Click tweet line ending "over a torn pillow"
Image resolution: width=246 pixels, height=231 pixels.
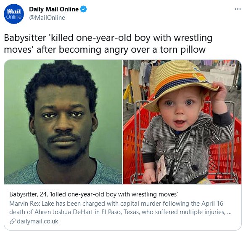coord(105,50)
